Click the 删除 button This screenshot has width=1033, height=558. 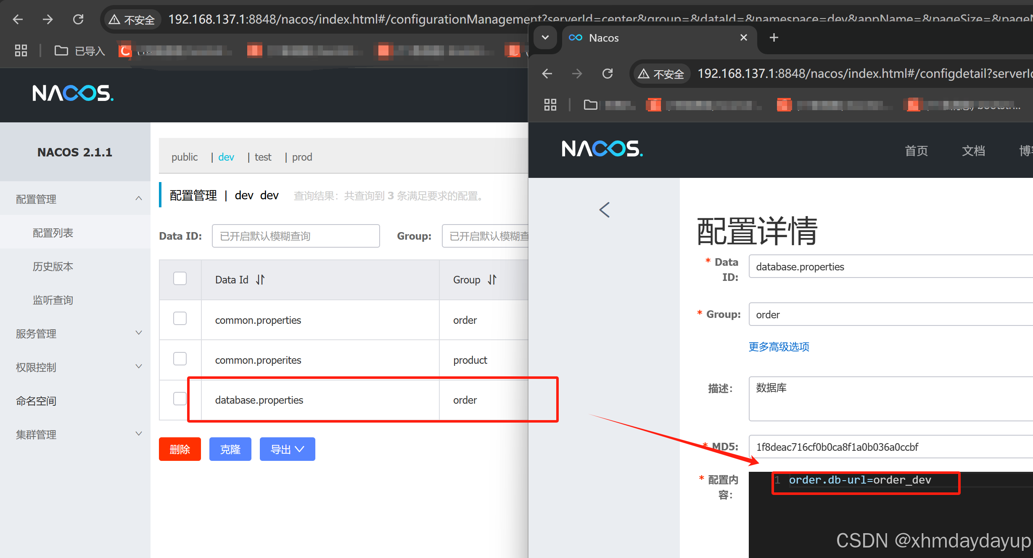[x=180, y=449]
